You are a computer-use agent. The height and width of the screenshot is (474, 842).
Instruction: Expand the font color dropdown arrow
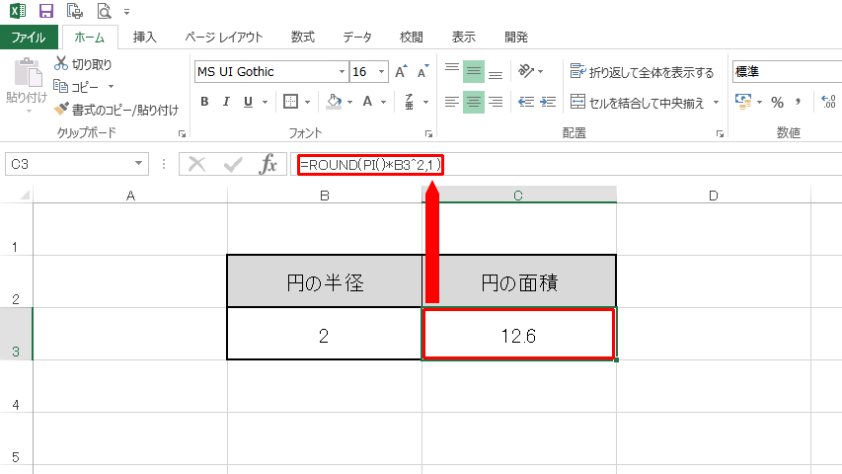(384, 102)
